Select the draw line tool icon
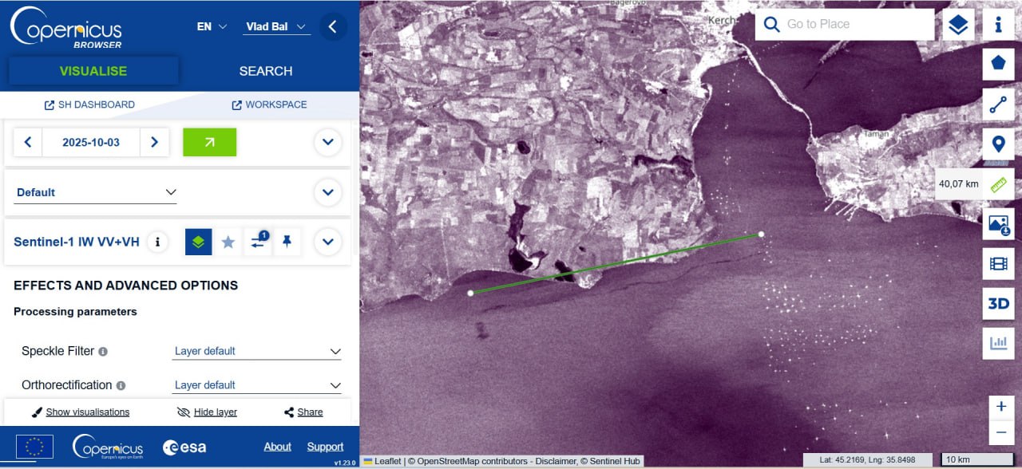This screenshot has height=469, width=1022. pos(998,104)
